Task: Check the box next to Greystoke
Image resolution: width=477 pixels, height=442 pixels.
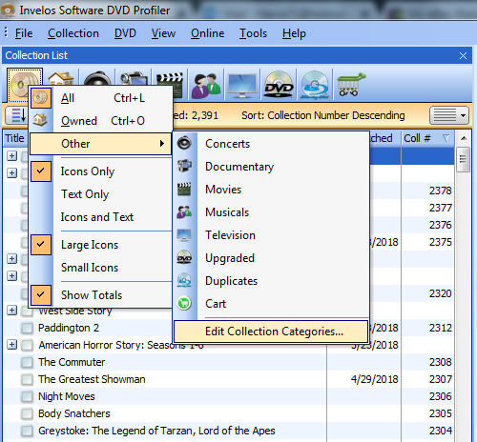Action: tap(27, 431)
